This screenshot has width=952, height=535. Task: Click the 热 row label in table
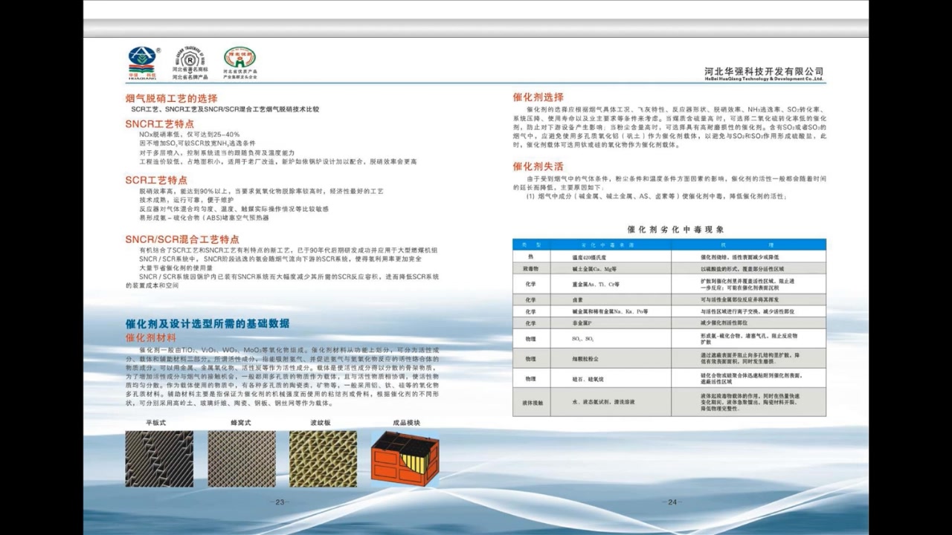click(532, 256)
